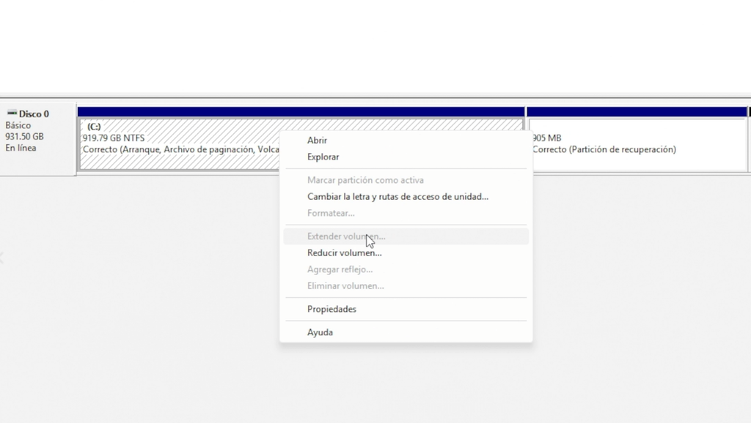This screenshot has width=751, height=423.
Task: Choose Eliminar volumen... entry
Action: click(406, 286)
